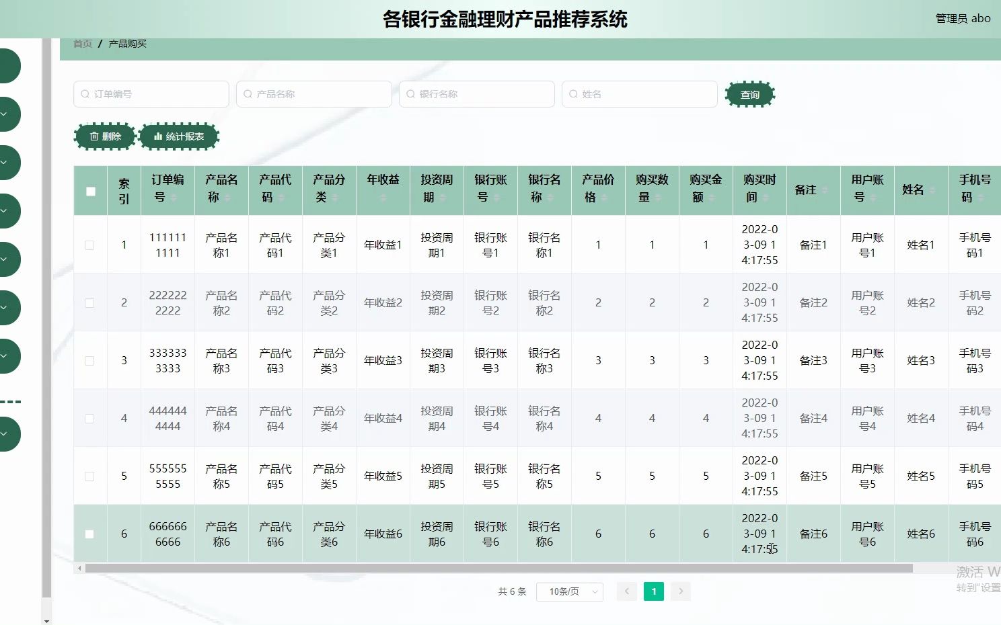1001x625 pixels.
Task: Open the 统计报表 statistics report
Action: [x=179, y=136]
